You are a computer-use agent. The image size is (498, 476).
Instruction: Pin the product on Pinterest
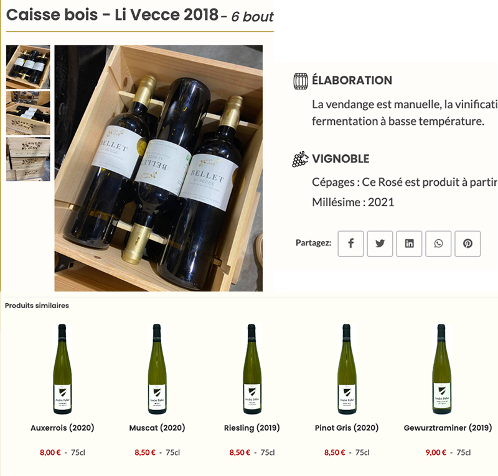tap(467, 244)
